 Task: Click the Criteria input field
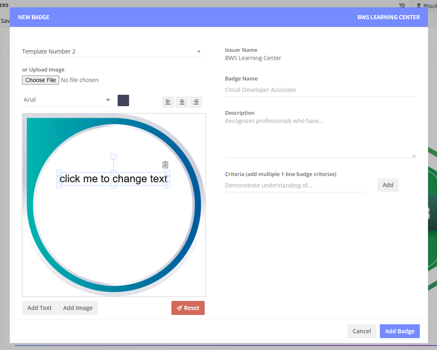pos(294,185)
